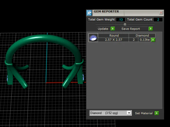Image resolution: width=170 pixels, height=127 pixels.
Task: Click the Total Gem Weight value .13
Action: [x=120, y=19]
